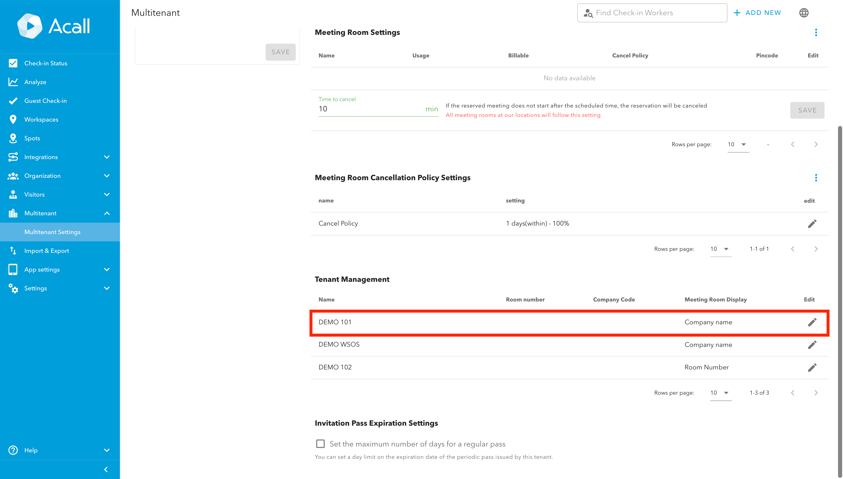This screenshot has width=843, height=479.
Task: Edit DEMO WSOS tenant with pencil icon
Action: point(812,345)
